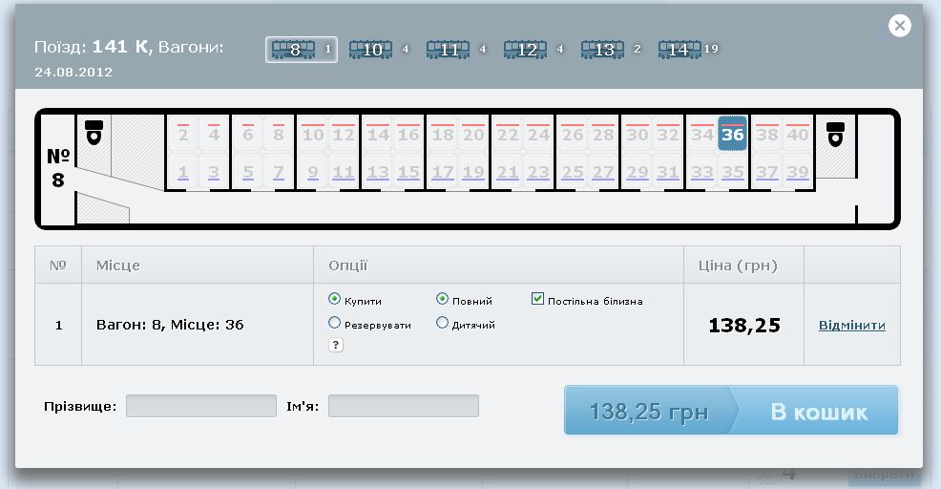Click the left toilet icon in wagon

pos(94,132)
